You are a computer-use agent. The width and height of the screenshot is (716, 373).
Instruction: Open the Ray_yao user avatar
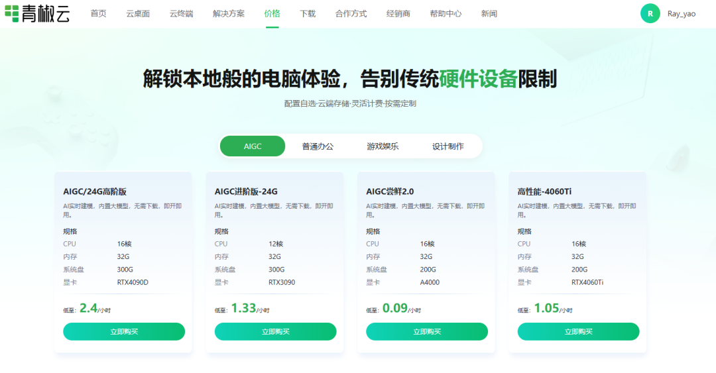pyautogui.click(x=650, y=14)
